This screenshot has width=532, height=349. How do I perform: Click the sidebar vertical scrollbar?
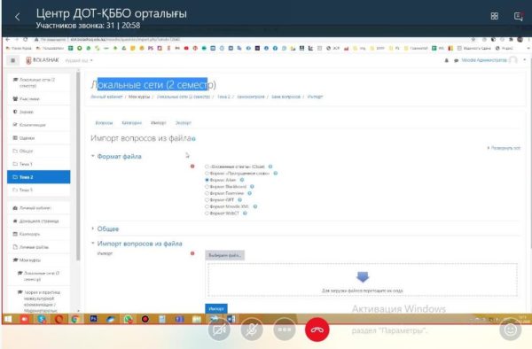(x=78, y=166)
